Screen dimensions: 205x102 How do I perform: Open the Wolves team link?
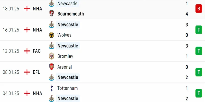tap(64, 35)
